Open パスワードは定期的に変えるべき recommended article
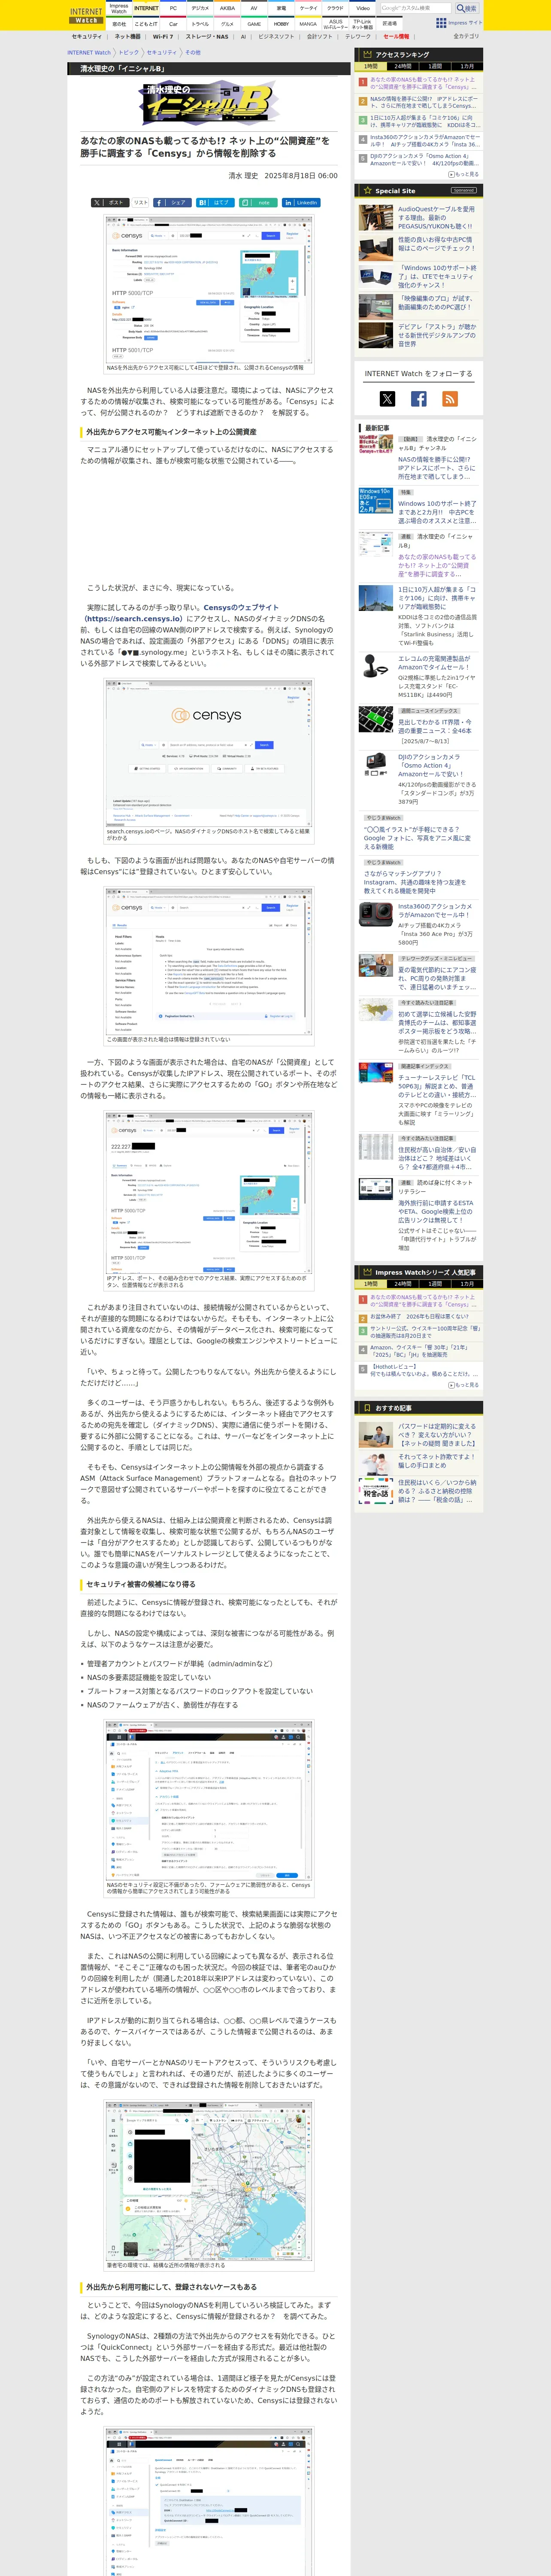This screenshot has height=2576, width=551. (437, 1434)
